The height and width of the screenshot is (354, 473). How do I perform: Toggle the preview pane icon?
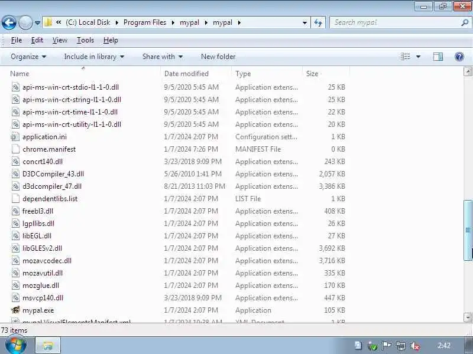[438, 57]
